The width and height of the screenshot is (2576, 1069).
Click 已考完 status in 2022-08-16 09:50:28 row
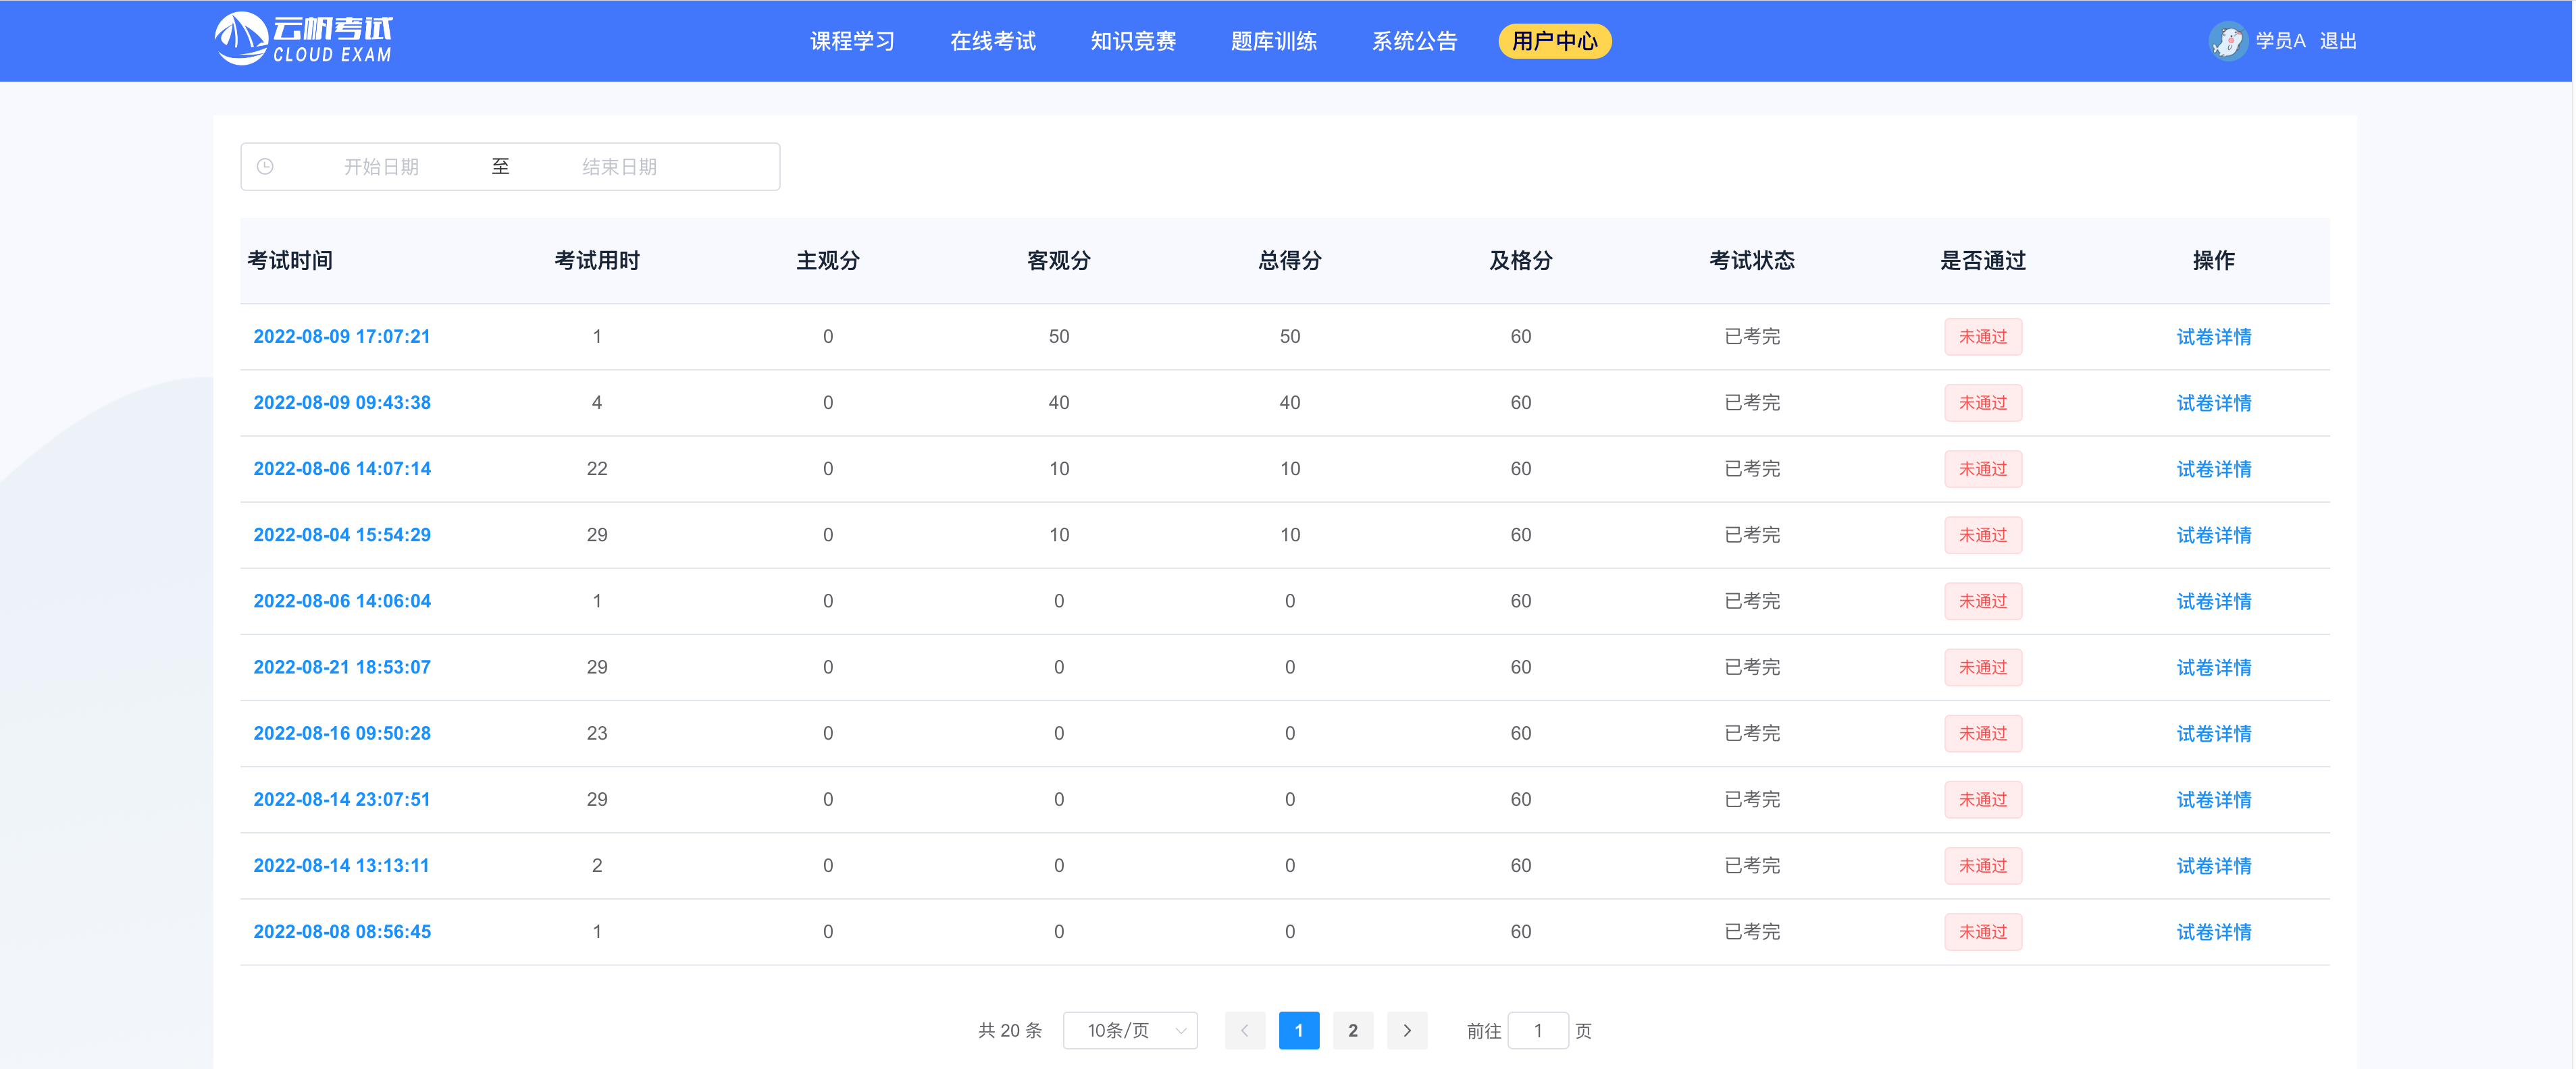pyautogui.click(x=1752, y=734)
